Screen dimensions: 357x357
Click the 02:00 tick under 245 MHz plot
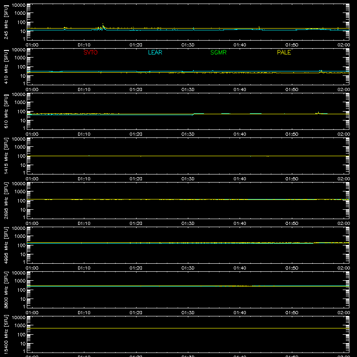(x=344, y=45)
